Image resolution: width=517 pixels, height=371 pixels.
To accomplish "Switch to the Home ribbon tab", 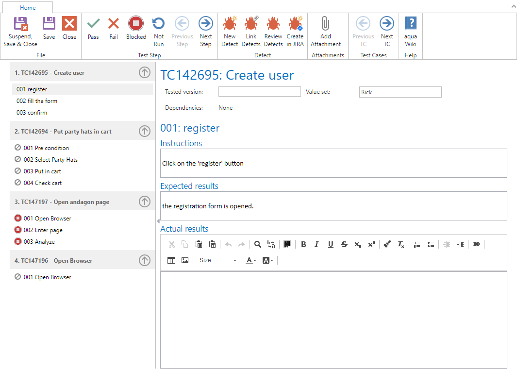I will click(28, 8).
